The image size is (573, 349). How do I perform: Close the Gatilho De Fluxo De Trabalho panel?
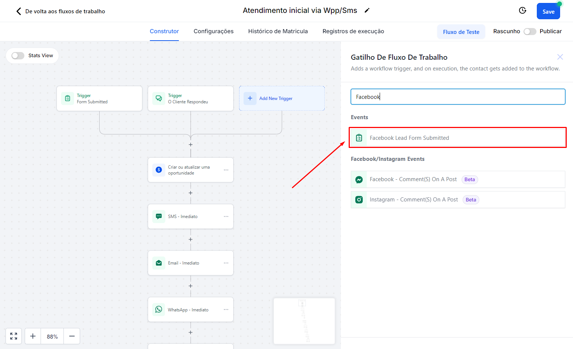560,57
